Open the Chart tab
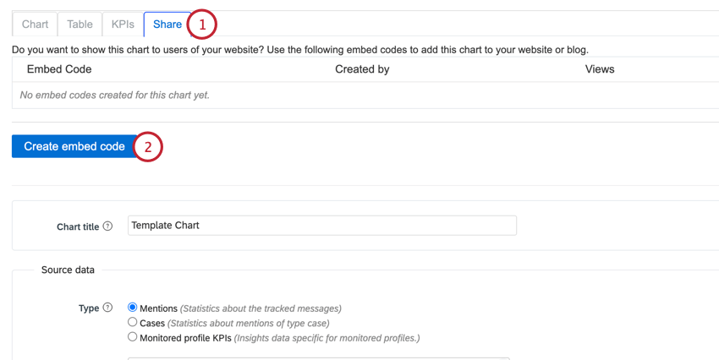The width and height of the screenshot is (719, 360). 35,25
